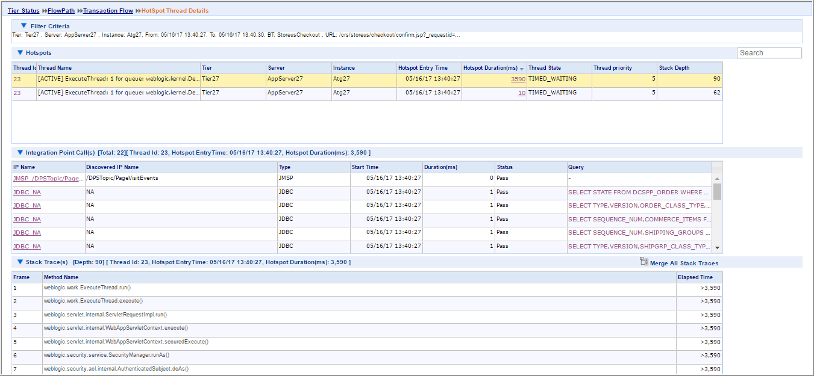Click the Merge All Stack Traces icon
The width and height of the screenshot is (814, 376).
643,262
